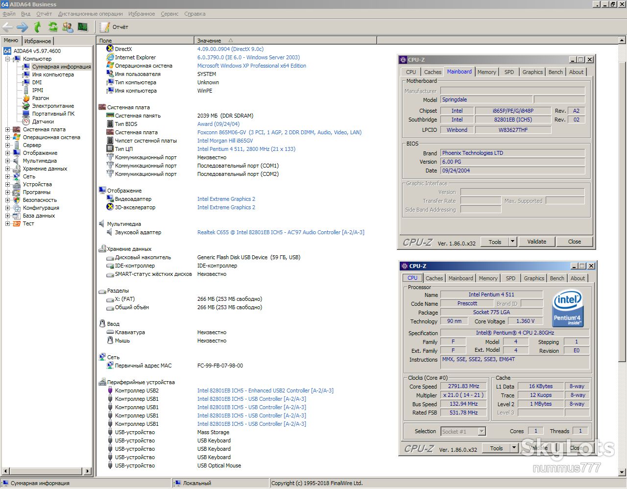
Task: Click the gray back arrow in toolbar
Action: (7, 27)
